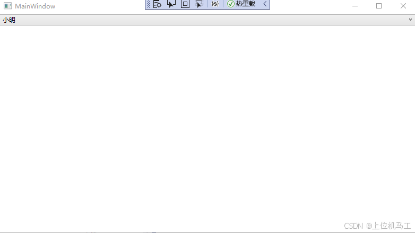
Task: Toggle Display Layout Adorners icon
Action: (x=185, y=4)
